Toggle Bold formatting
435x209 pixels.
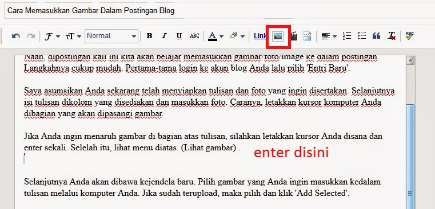point(149,36)
